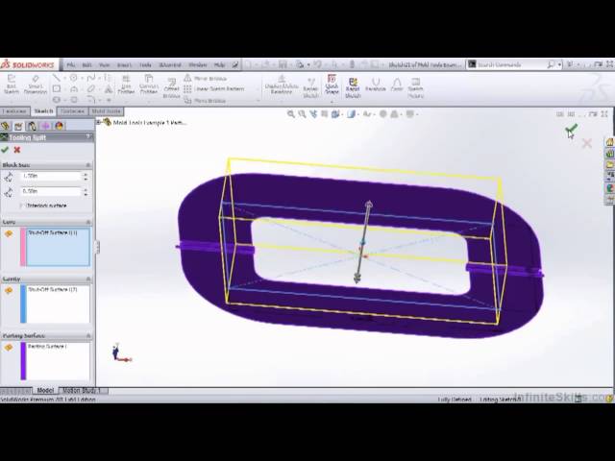Click the Sketch Picture tool
This screenshot has height=461, width=615.
(415, 87)
